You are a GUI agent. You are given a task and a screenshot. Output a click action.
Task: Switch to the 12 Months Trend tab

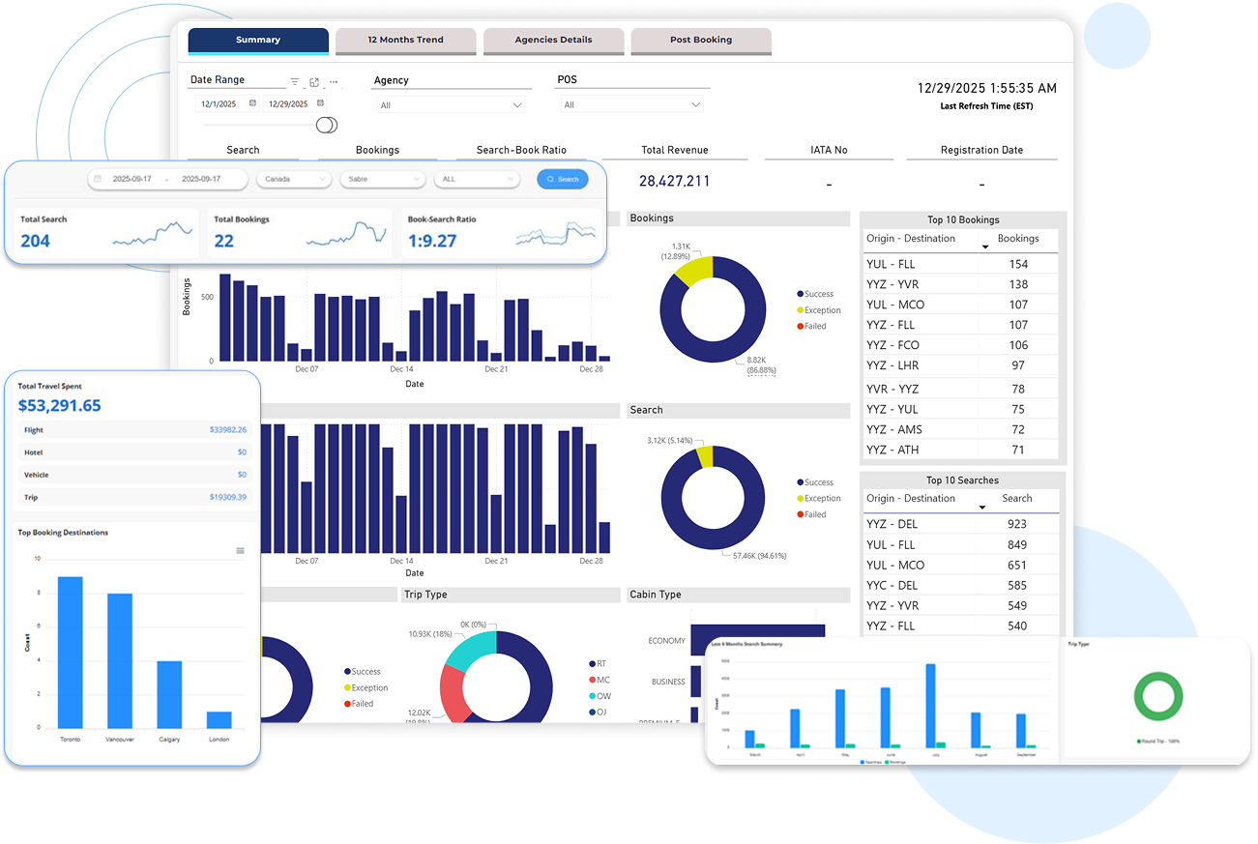pos(405,41)
